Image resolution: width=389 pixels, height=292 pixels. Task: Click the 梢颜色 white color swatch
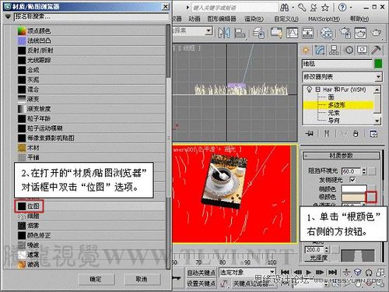(354, 188)
